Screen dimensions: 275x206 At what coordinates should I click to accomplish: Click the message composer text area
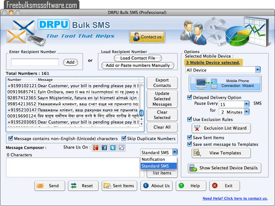point(73,167)
